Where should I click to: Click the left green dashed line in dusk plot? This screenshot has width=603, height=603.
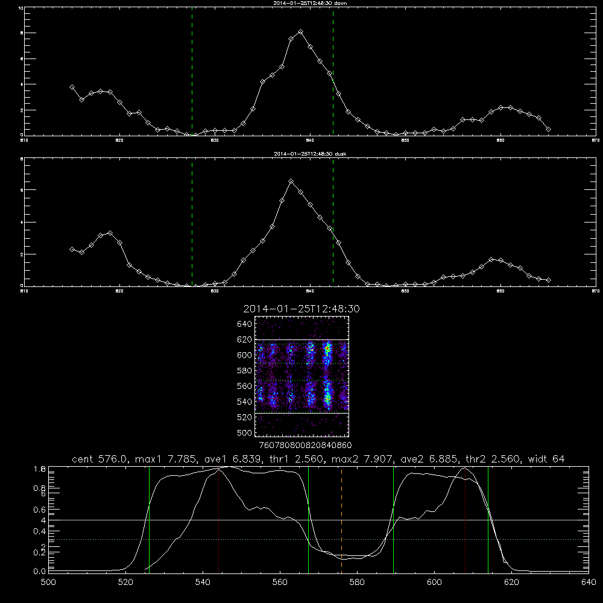pos(192,223)
